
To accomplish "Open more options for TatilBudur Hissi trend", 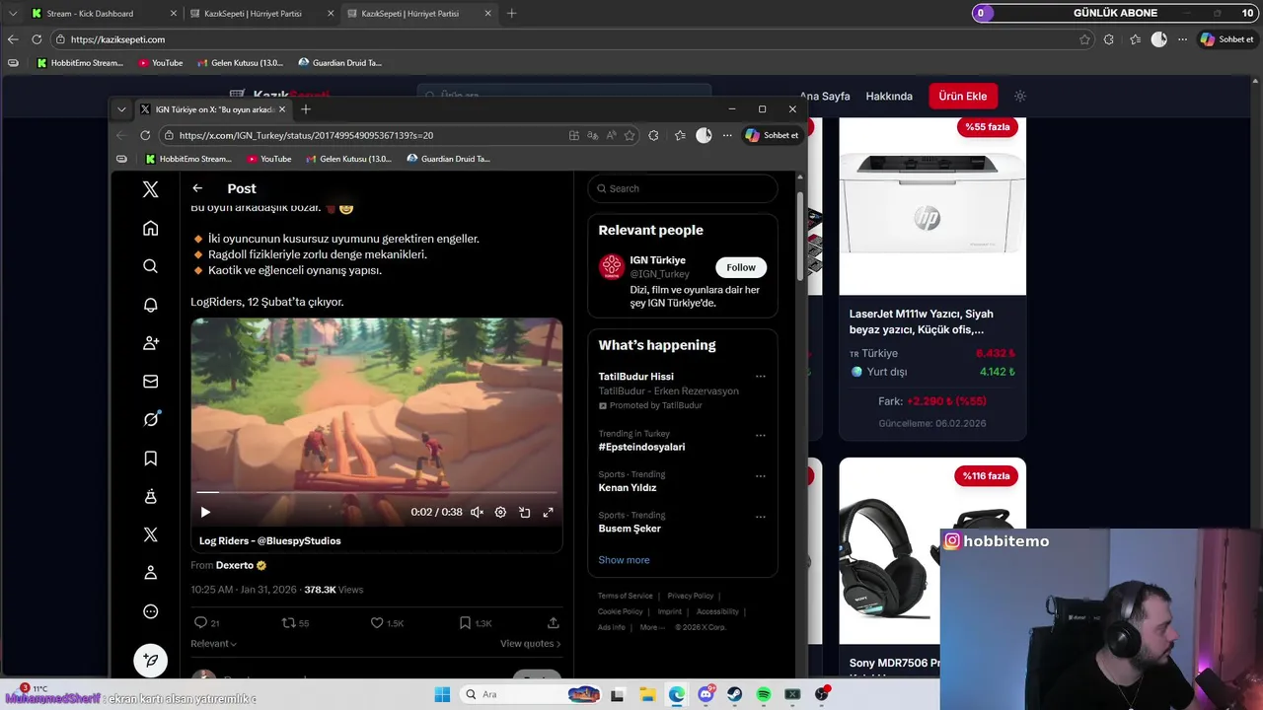I will [760, 376].
